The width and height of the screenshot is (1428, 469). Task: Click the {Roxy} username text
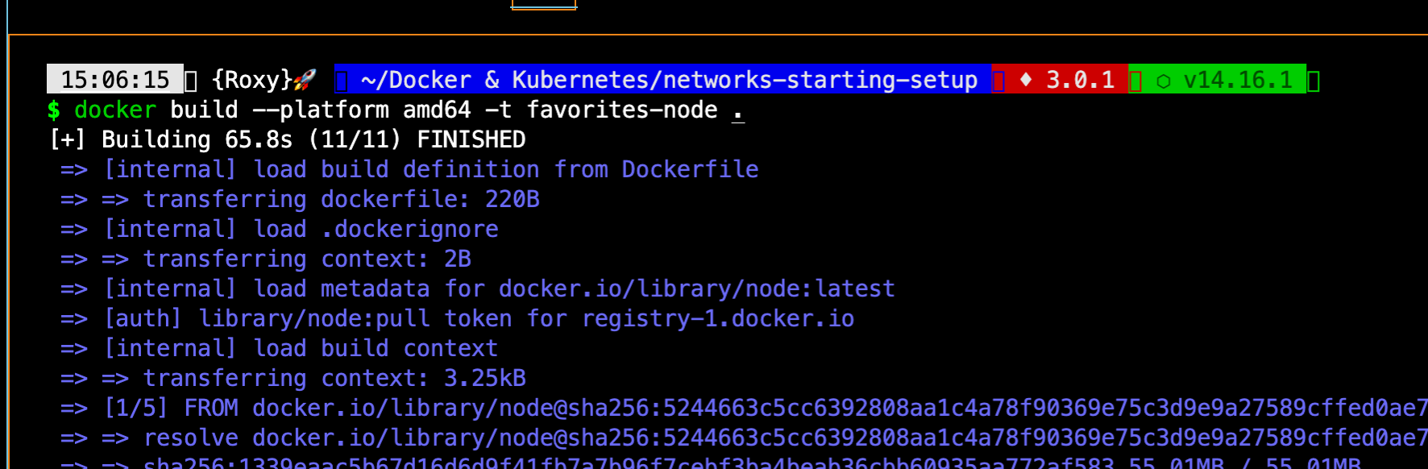pos(252,80)
